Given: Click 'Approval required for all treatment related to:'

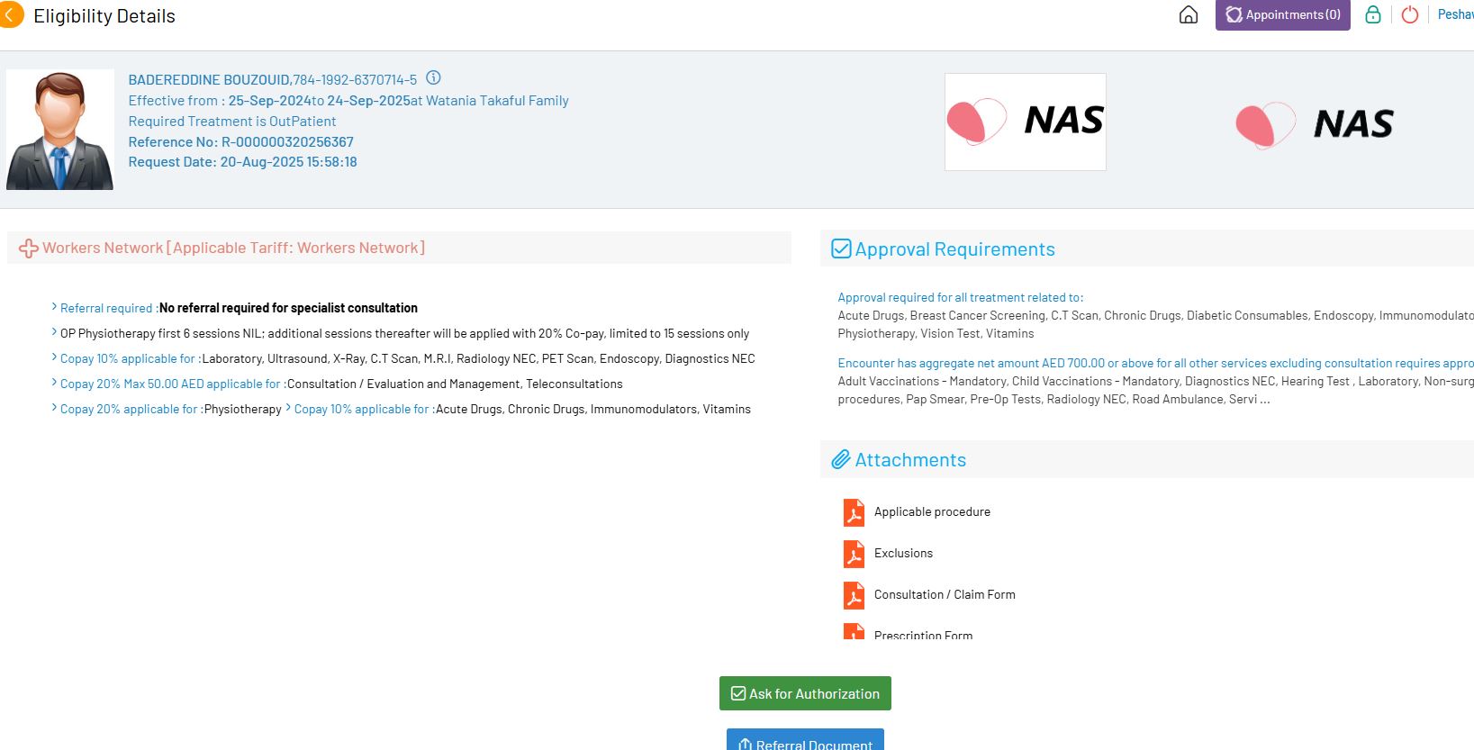Looking at the screenshot, I should pos(961,297).
